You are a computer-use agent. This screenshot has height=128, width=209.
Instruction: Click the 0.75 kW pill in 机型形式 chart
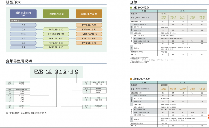point(23,34)
